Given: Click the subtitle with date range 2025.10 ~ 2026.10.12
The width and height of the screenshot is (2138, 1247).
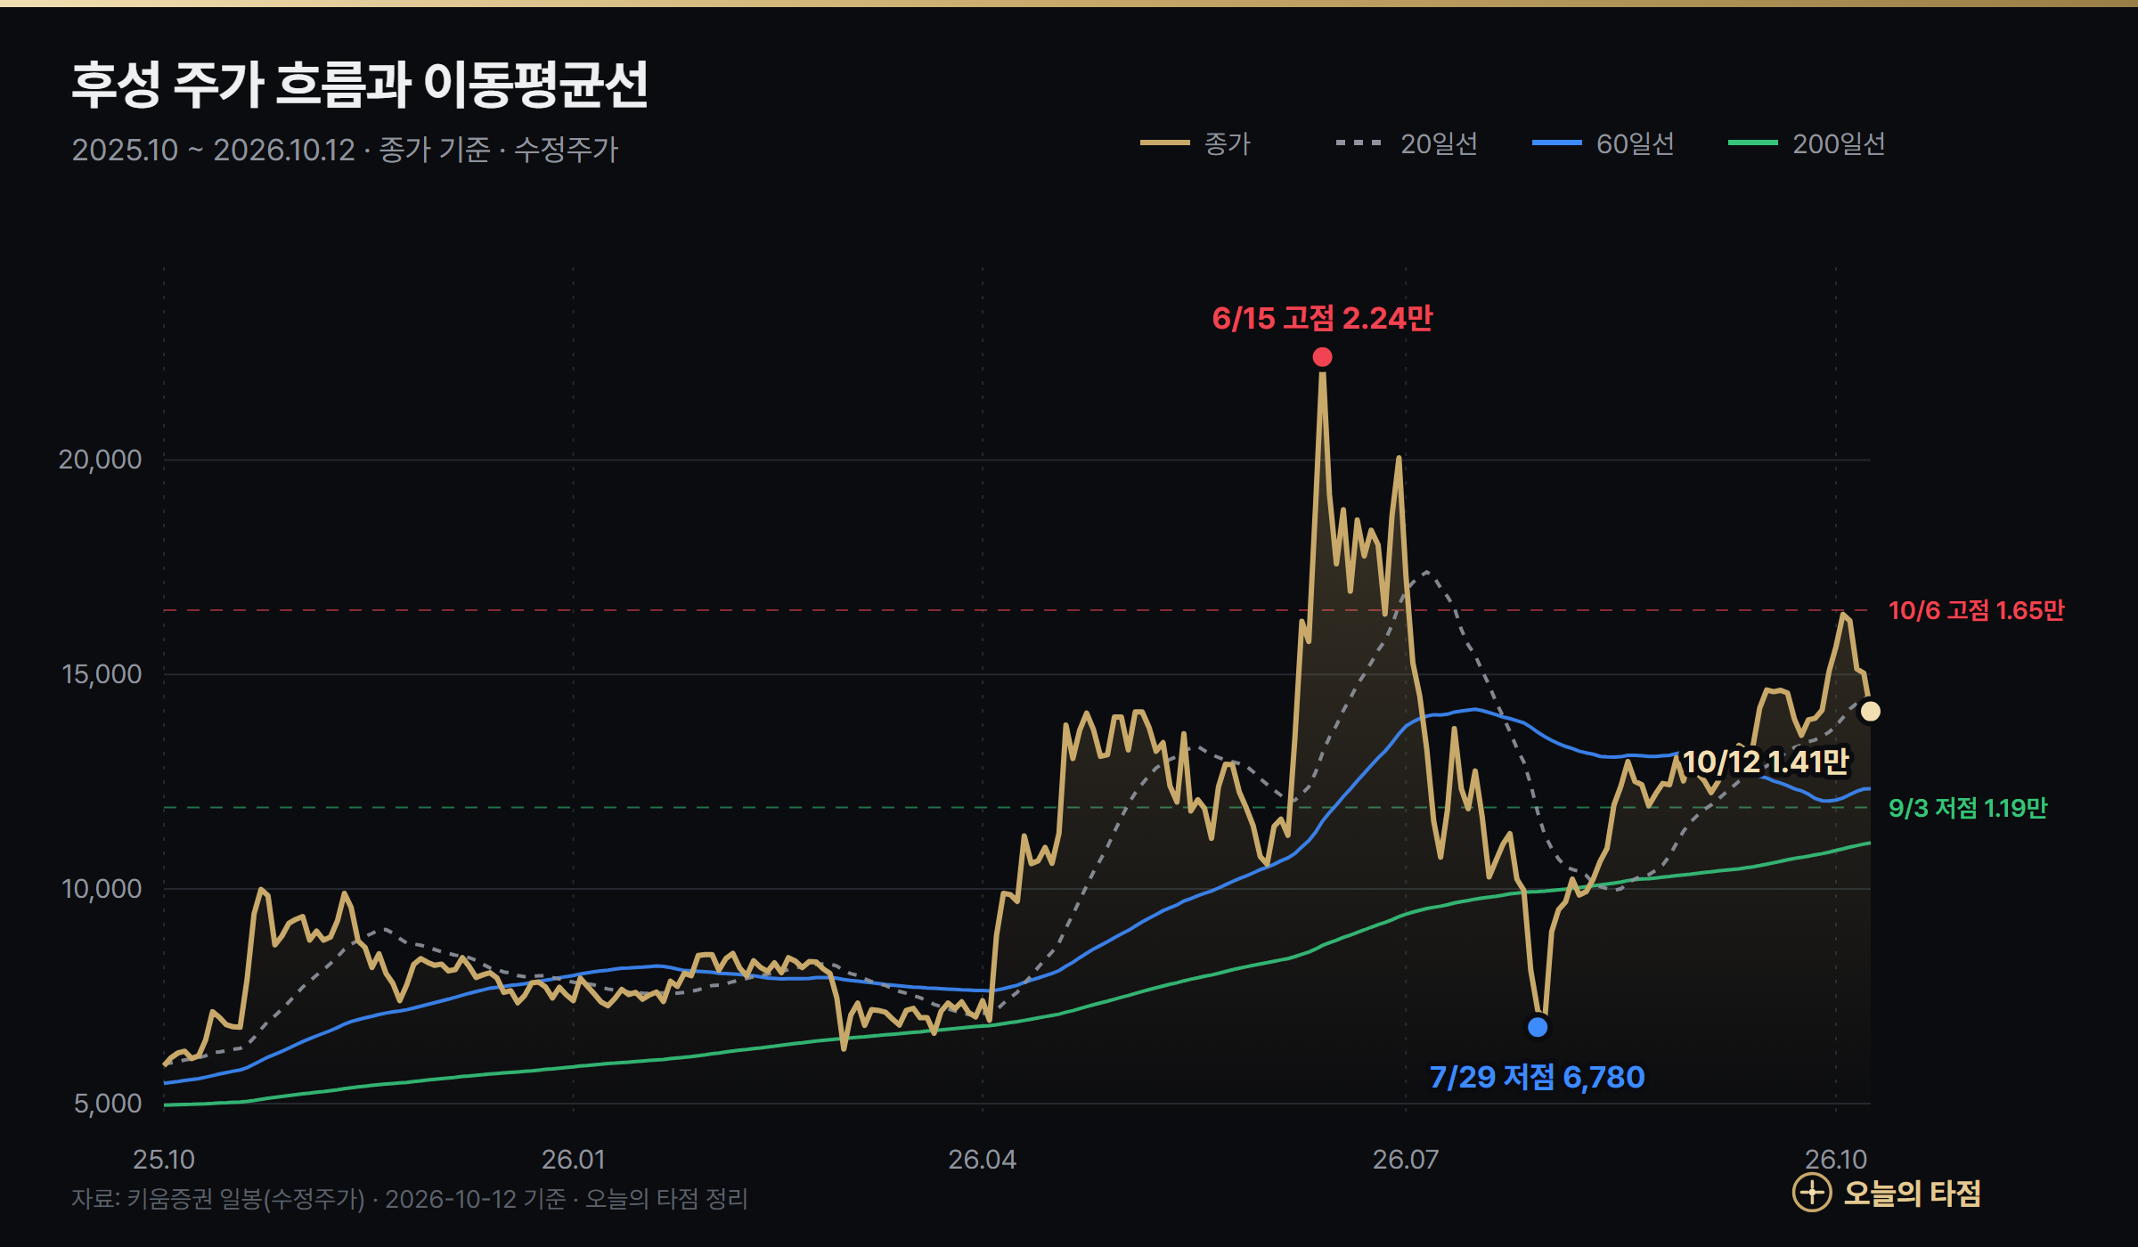Looking at the screenshot, I should click(345, 150).
